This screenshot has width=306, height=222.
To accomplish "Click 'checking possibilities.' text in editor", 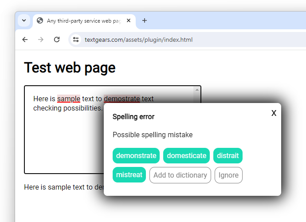I will pyautogui.click(x=68, y=108).
